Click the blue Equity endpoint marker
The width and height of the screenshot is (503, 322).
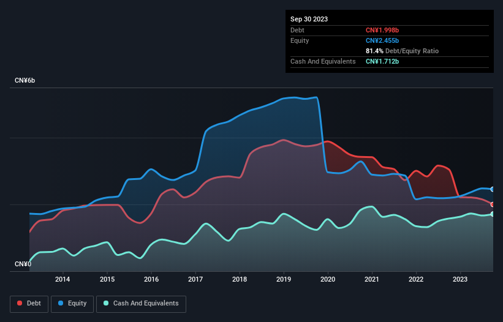coord(493,189)
